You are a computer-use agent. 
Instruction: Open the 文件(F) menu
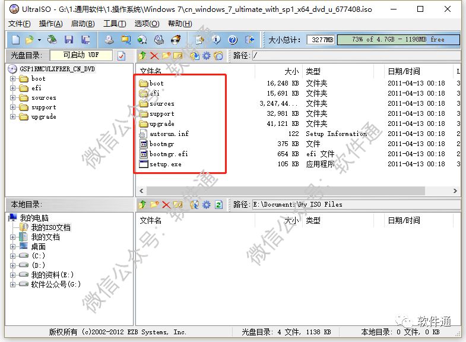(x=20, y=24)
